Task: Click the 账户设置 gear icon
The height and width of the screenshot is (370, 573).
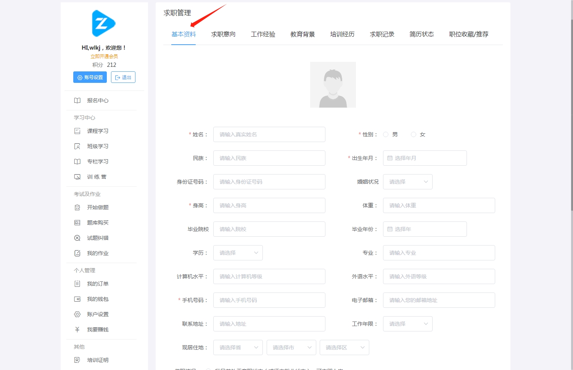Action: [x=77, y=314]
